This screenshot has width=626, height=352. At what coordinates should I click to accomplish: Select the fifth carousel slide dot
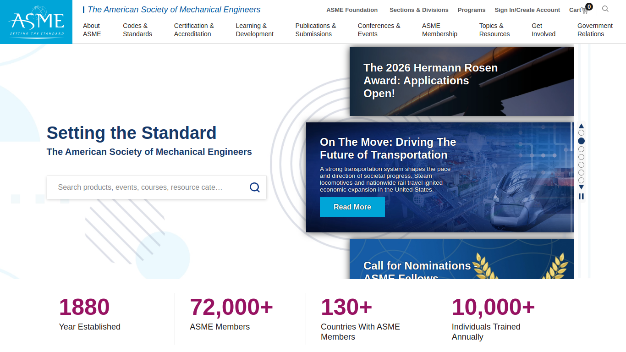[x=581, y=165]
